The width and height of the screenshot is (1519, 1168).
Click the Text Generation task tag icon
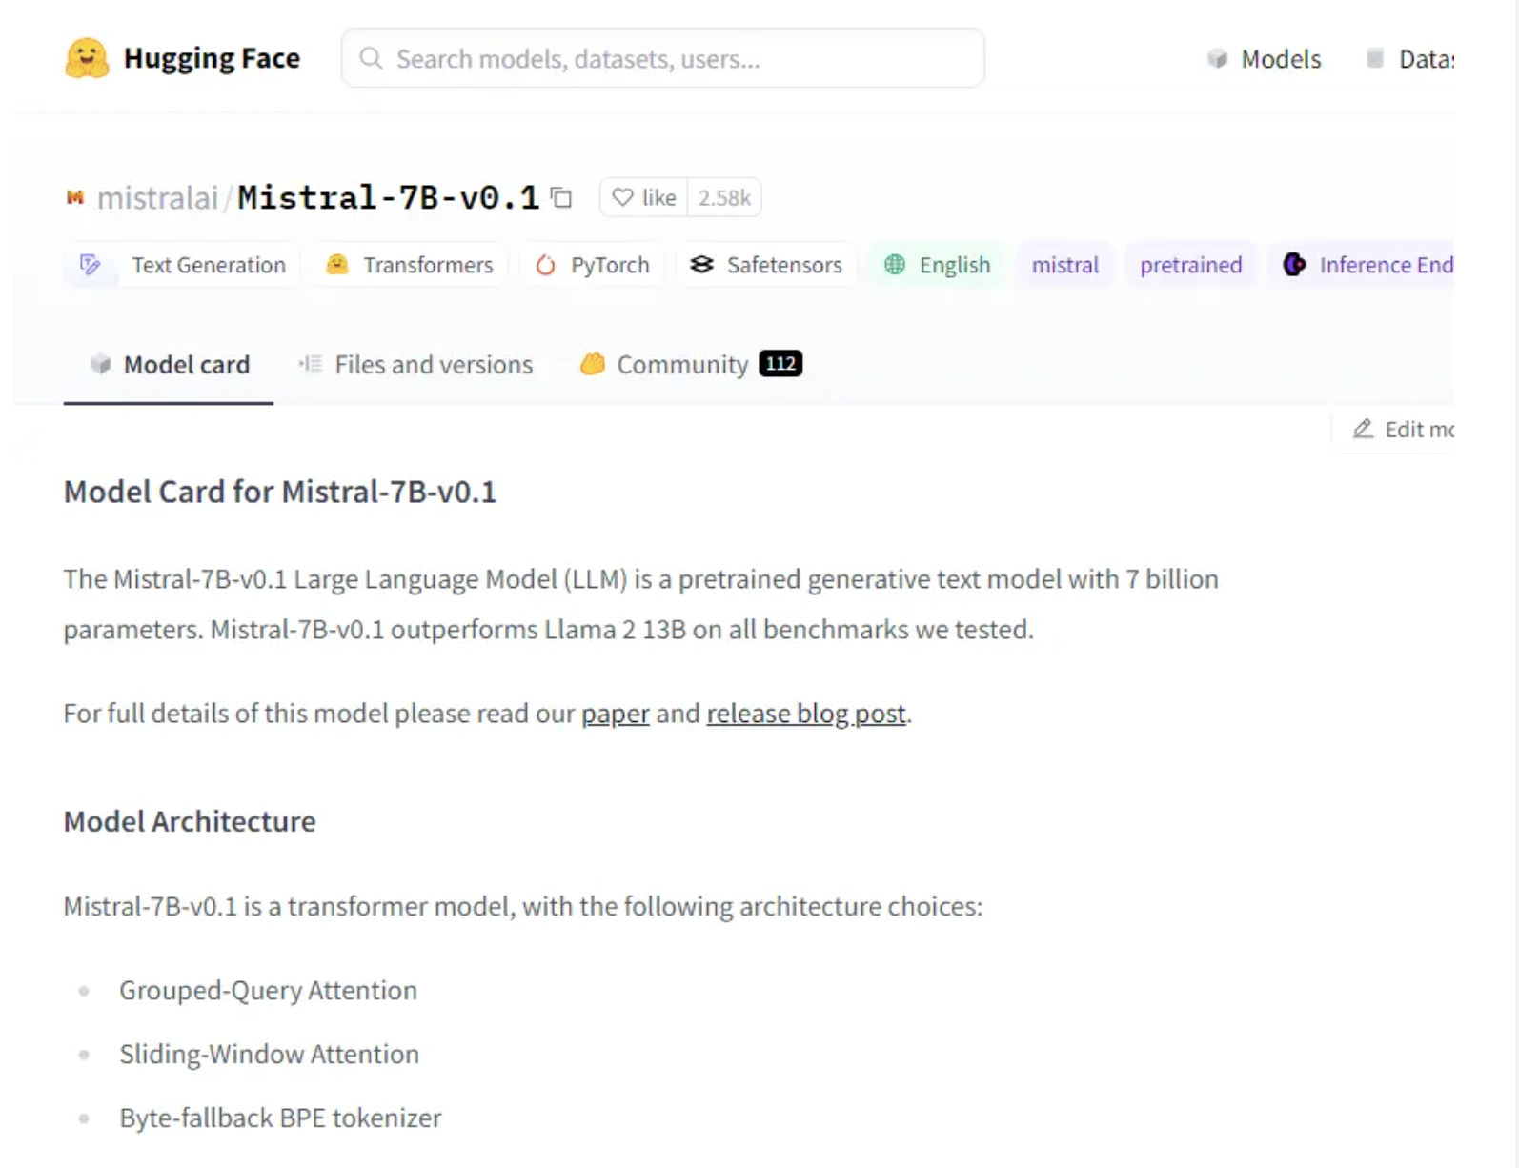click(x=91, y=265)
